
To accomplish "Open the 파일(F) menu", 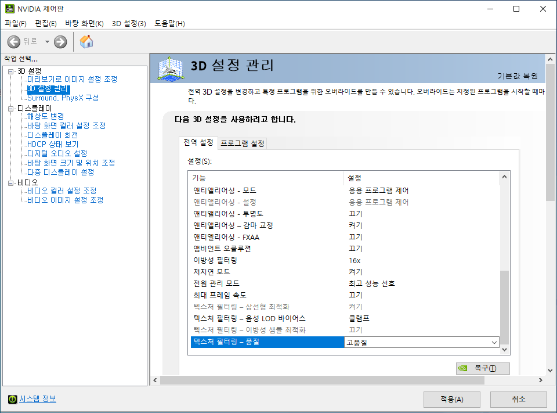I will (16, 23).
